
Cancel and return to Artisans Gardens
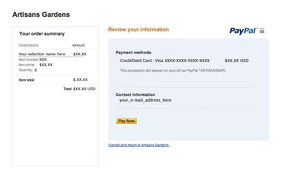139,145
